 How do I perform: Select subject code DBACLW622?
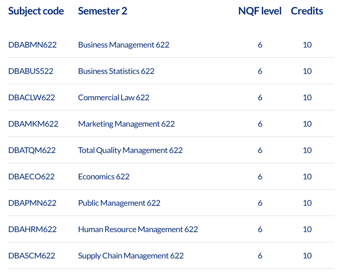(32, 97)
